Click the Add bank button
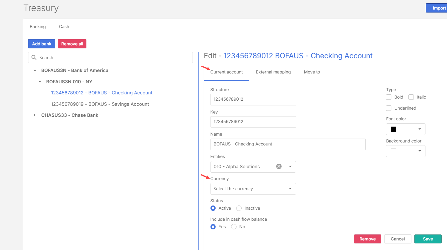The height and width of the screenshot is (250, 447). tap(42, 44)
